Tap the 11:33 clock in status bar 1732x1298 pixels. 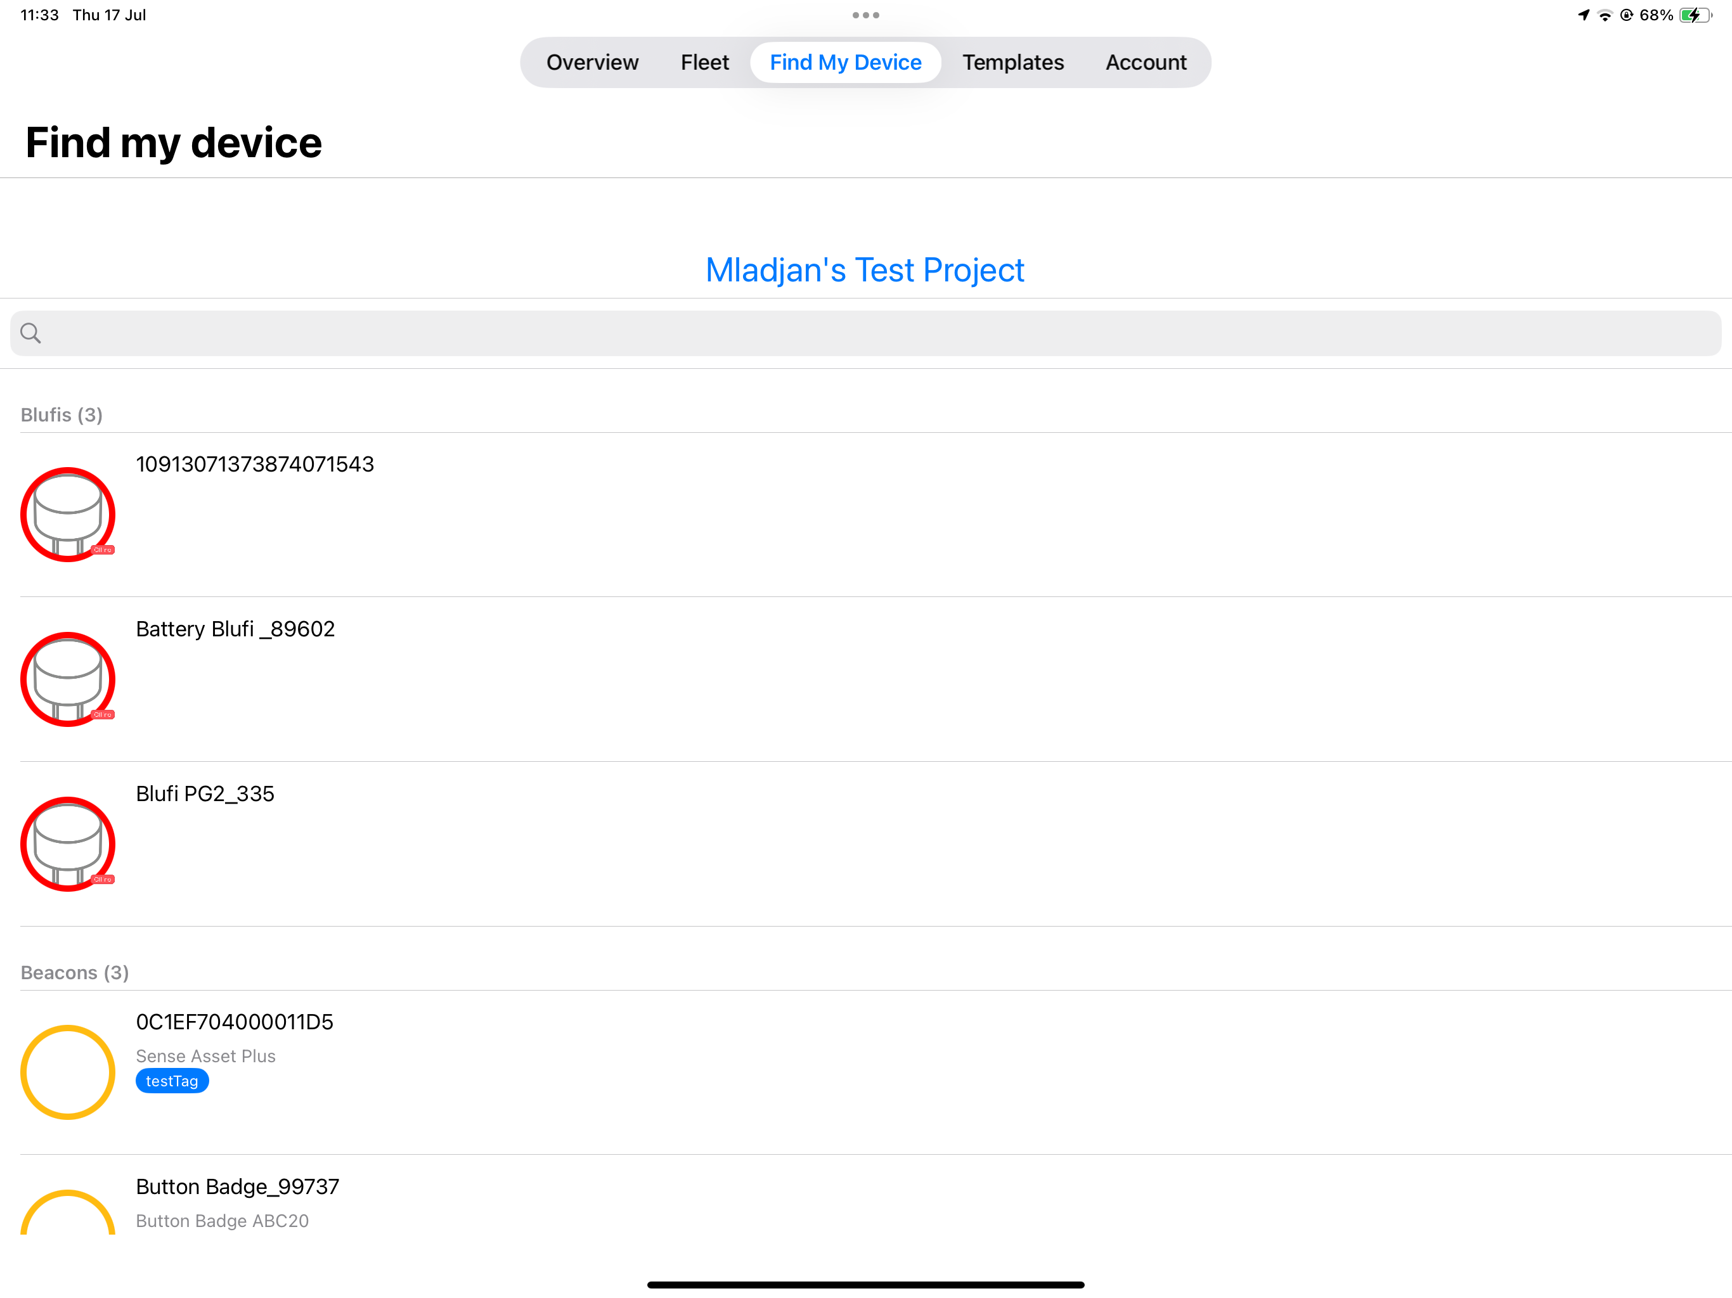tap(39, 15)
